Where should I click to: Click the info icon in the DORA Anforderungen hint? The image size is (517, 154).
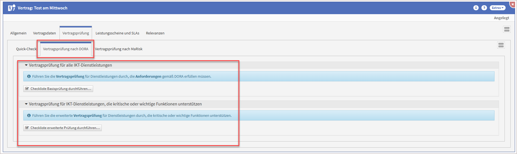tap(29, 76)
